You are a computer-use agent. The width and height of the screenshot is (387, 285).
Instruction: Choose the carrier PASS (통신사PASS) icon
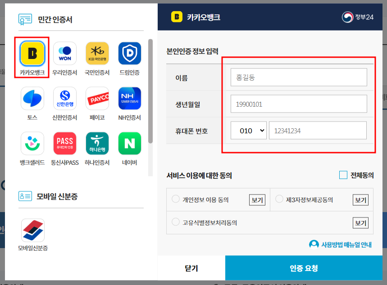[65, 143]
